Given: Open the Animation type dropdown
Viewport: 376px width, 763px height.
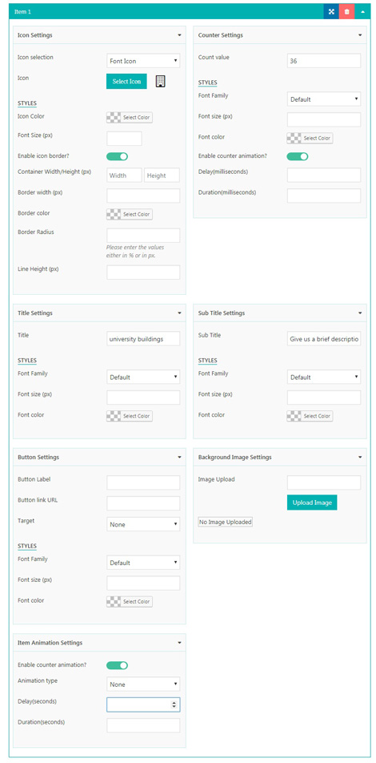Looking at the screenshot, I should [143, 684].
